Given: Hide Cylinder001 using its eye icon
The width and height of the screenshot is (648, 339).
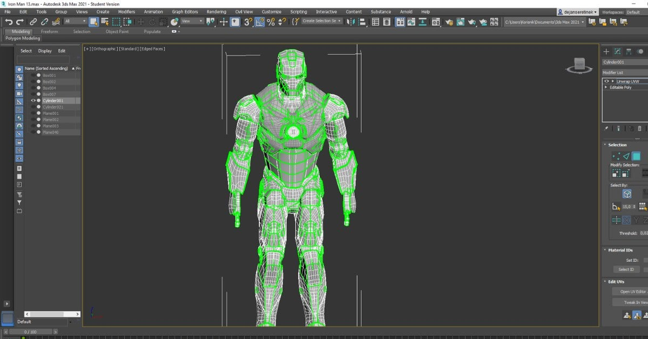Looking at the screenshot, I should tap(33, 100).
